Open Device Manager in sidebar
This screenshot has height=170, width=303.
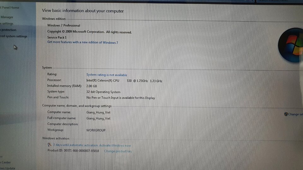pyautogui.click(x=7, y=17)
